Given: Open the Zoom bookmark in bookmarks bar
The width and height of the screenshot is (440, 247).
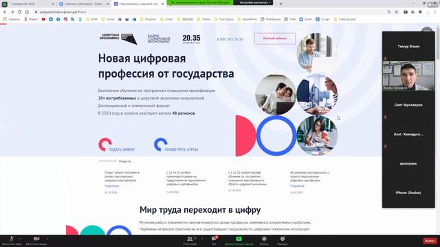Looking at the screenshot, I should tap(305, 19).
